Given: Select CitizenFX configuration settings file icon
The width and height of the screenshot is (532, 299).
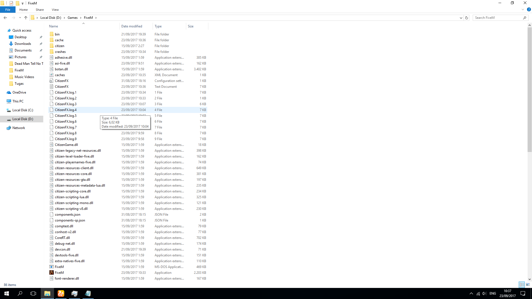Looking at the screenshot, I should click(x=52, y=81).
